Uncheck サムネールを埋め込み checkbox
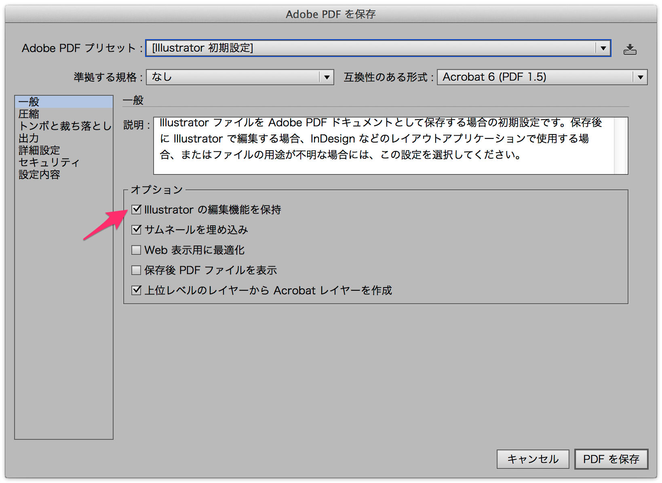The width and height of the screenshot is (662, 483). [x=137, y=229]
